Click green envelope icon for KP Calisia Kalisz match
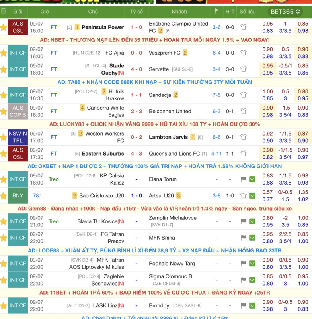Viewport: 312px width, 319px height. 252,179
